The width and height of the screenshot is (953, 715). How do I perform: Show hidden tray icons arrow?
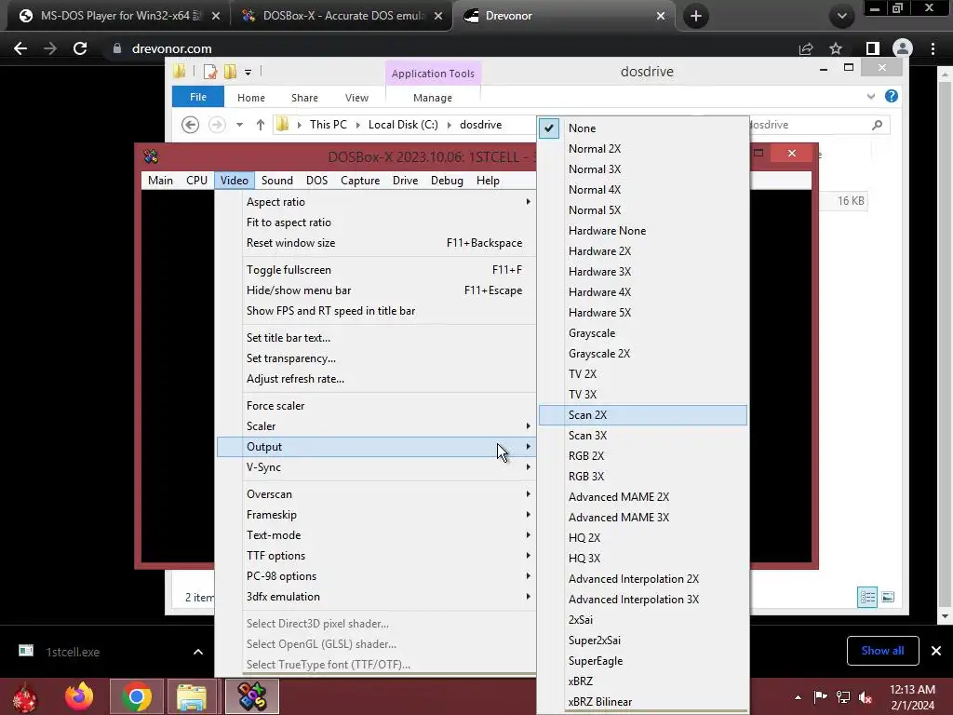coord(798,697)
